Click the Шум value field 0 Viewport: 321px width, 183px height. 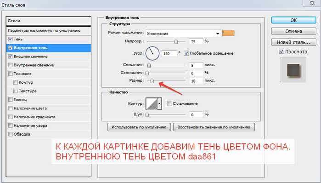click(196, 115)
